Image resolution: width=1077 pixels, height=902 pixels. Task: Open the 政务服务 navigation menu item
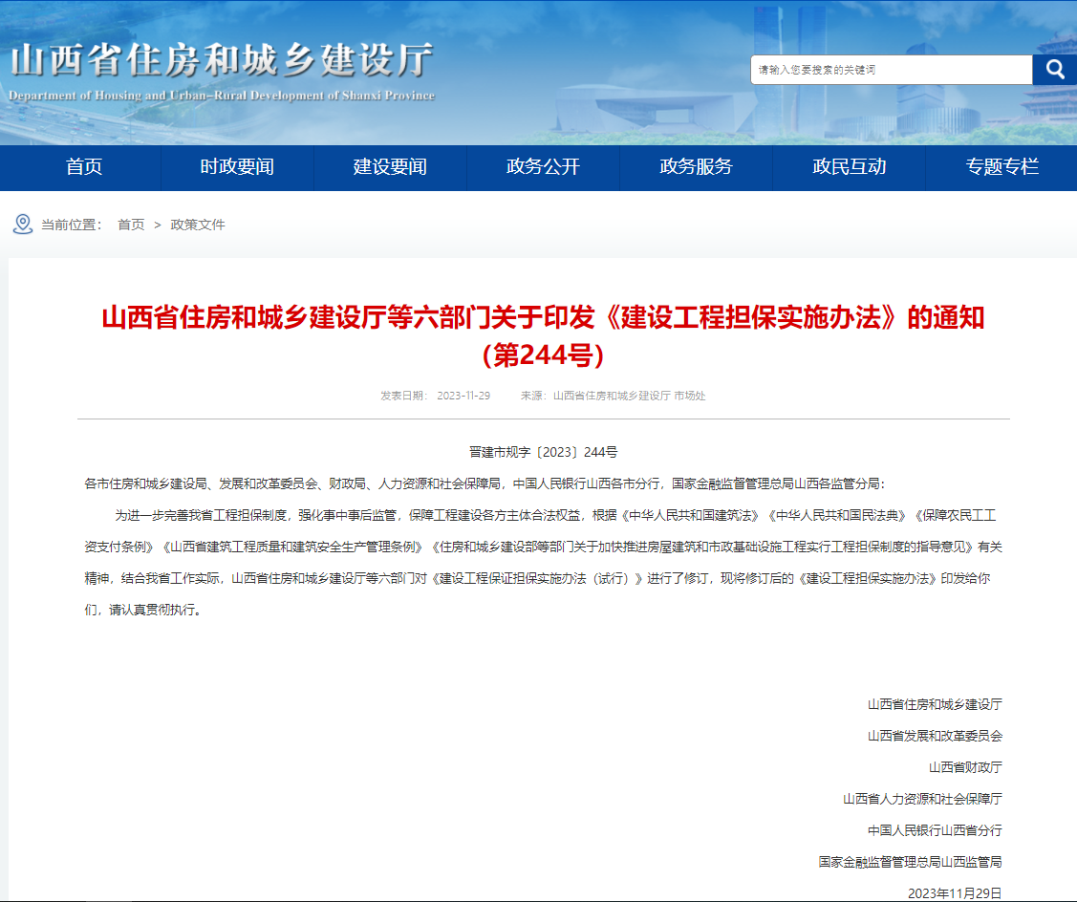pos(696,168)
